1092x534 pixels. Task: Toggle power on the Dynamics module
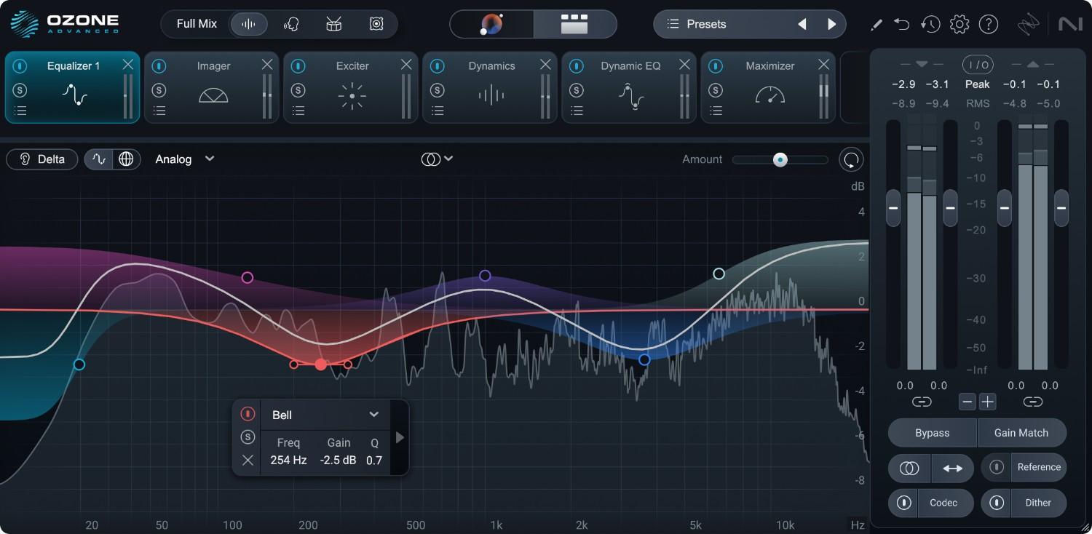click(438, 65)
